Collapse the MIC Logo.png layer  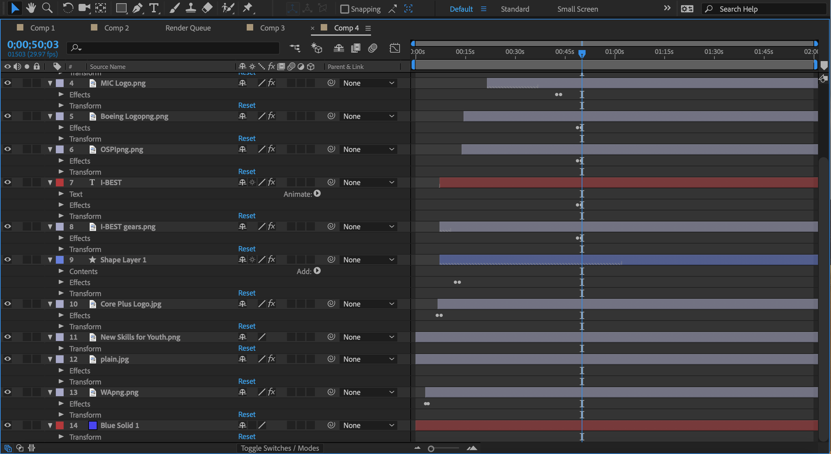point(50,83)
